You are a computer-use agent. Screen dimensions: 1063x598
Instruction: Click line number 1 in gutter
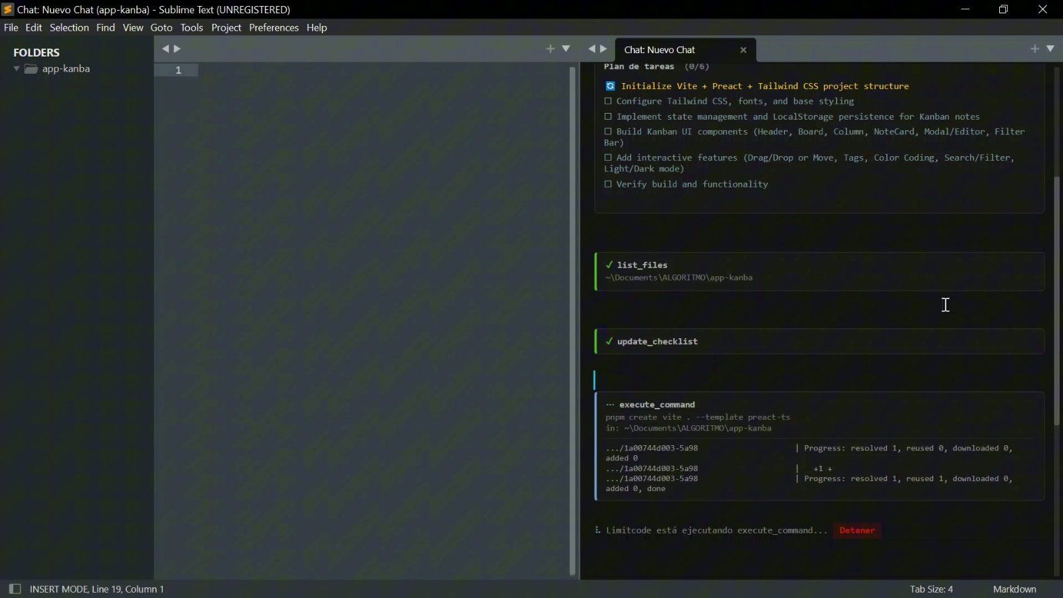click(x=178, y=70)
